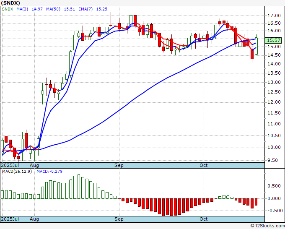Click the green 15.57 current price tag

pyautogui.click(x=275, y=41)
